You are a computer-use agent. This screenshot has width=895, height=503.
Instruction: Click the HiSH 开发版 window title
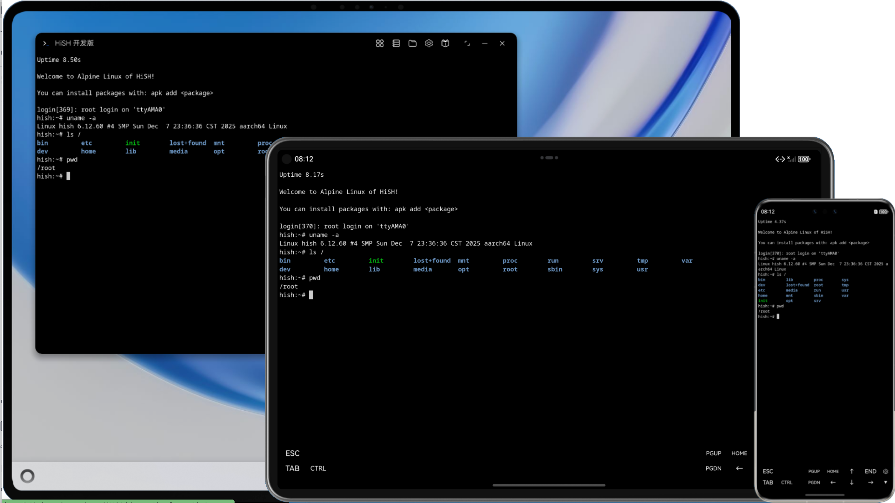74,43
